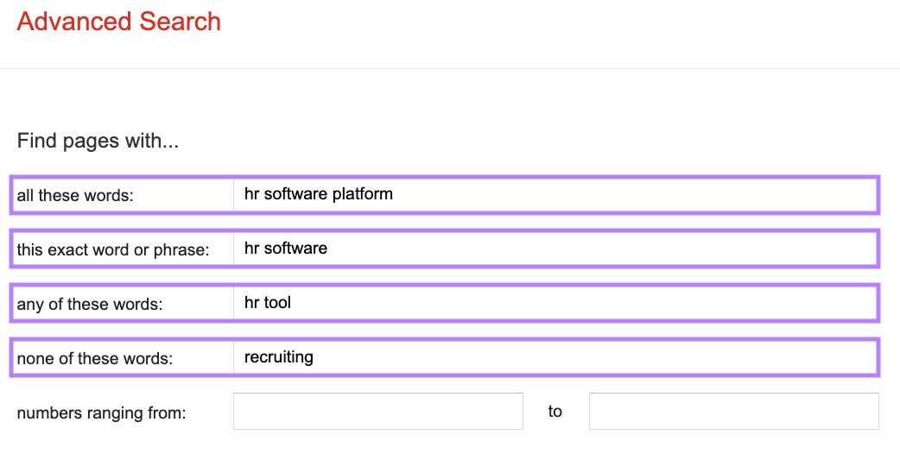This screenshot has width=900, height=460.
Task: Click the word 'software' in the exact phrase field
Action: pos(295,249)
